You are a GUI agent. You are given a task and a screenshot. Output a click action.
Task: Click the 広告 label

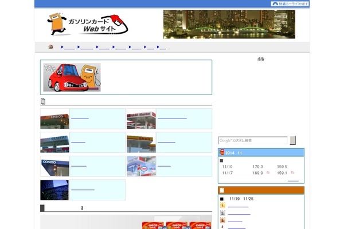(261, 59)
